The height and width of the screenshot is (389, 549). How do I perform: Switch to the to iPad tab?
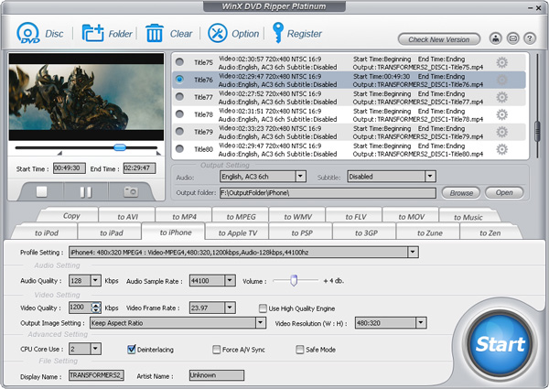112,232
